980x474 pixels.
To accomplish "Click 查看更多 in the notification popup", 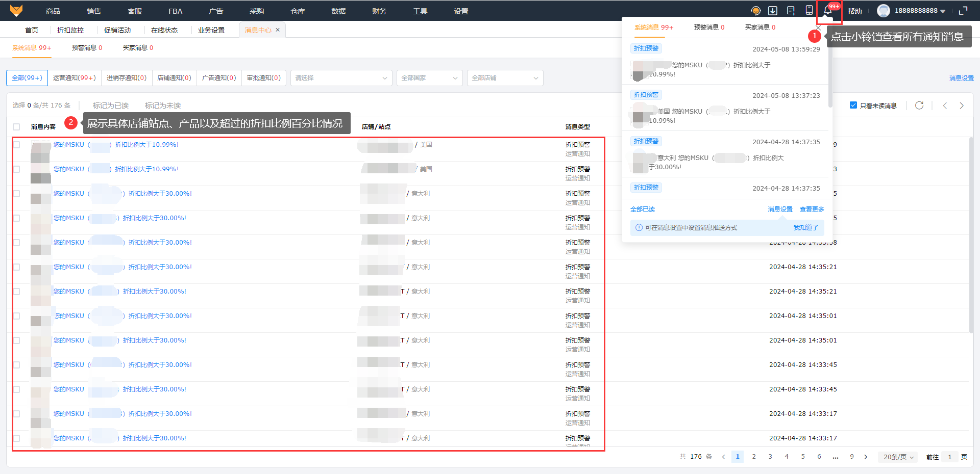I will [812, 209].
